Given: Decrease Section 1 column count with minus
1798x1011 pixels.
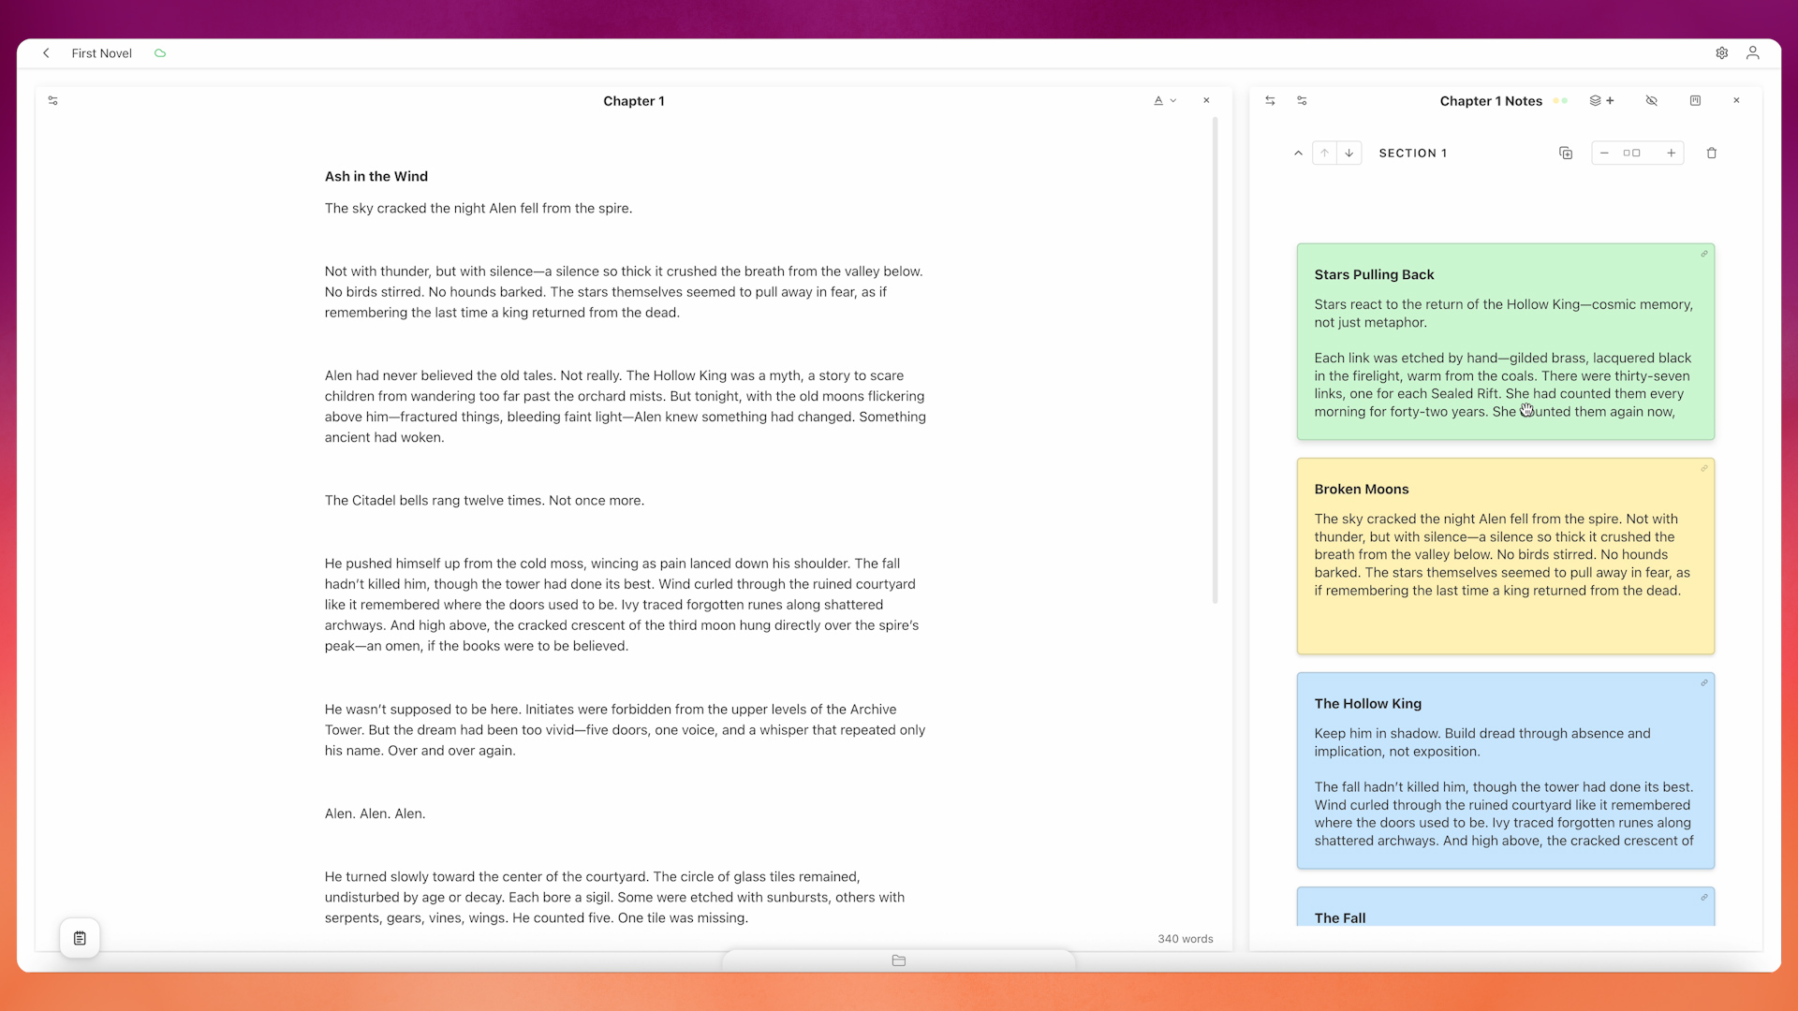Looking at the screenshot, I should [1604, 154].
